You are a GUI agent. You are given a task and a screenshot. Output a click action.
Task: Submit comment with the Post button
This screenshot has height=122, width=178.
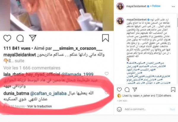[172, 110]
